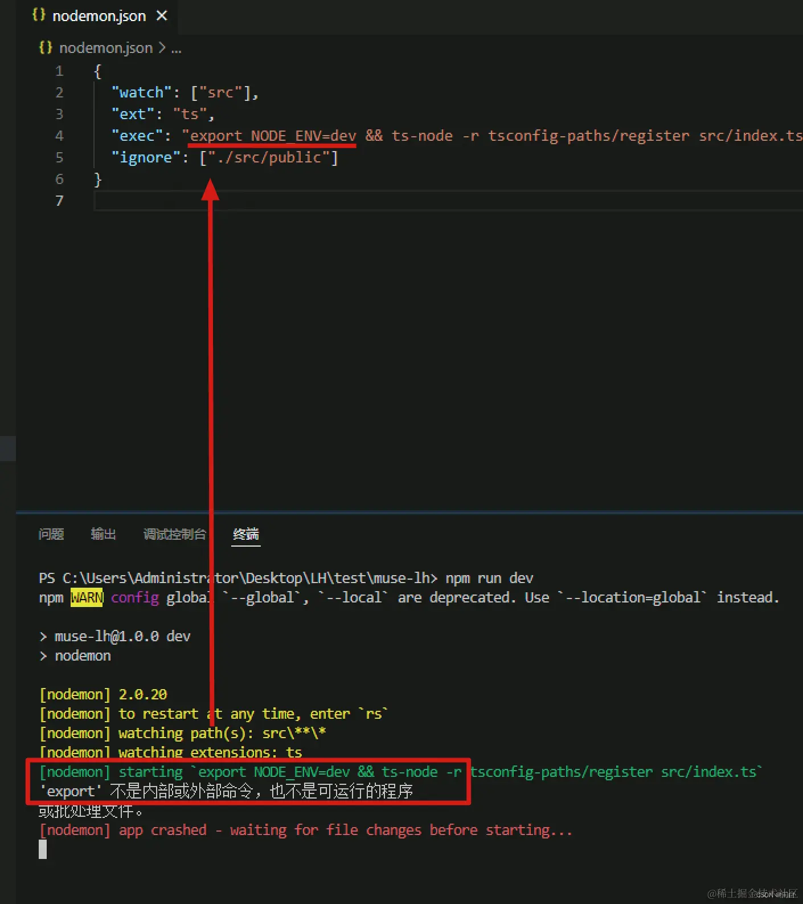This screenshot has width=803, height=904.
Task: Place cursor on empty line 7
Action: point(448,201)
